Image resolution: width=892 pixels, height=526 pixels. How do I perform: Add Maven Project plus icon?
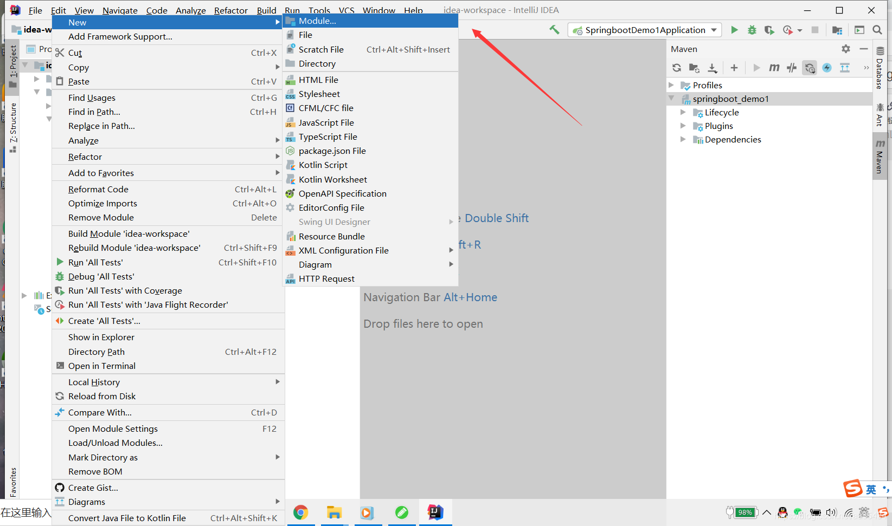pyautogui.click(x=734, y=68)
